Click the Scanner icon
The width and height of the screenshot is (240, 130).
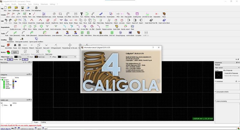28,9
